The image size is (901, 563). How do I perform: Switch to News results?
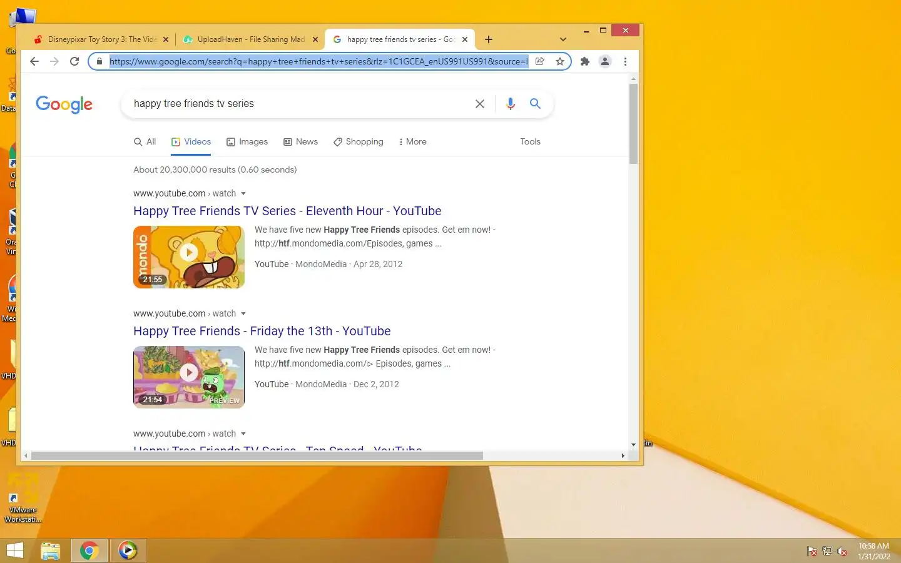tap(300, 142)
